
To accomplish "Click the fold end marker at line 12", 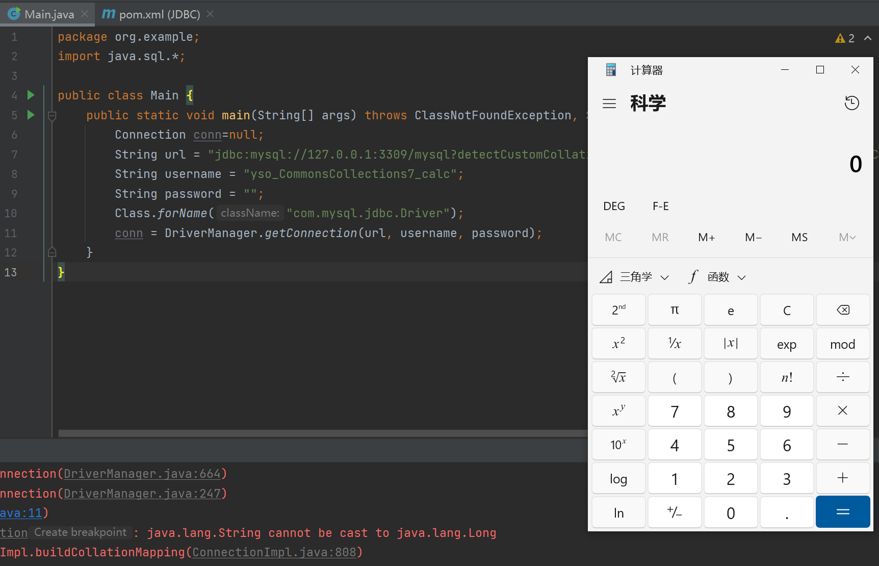I will 52,252.
